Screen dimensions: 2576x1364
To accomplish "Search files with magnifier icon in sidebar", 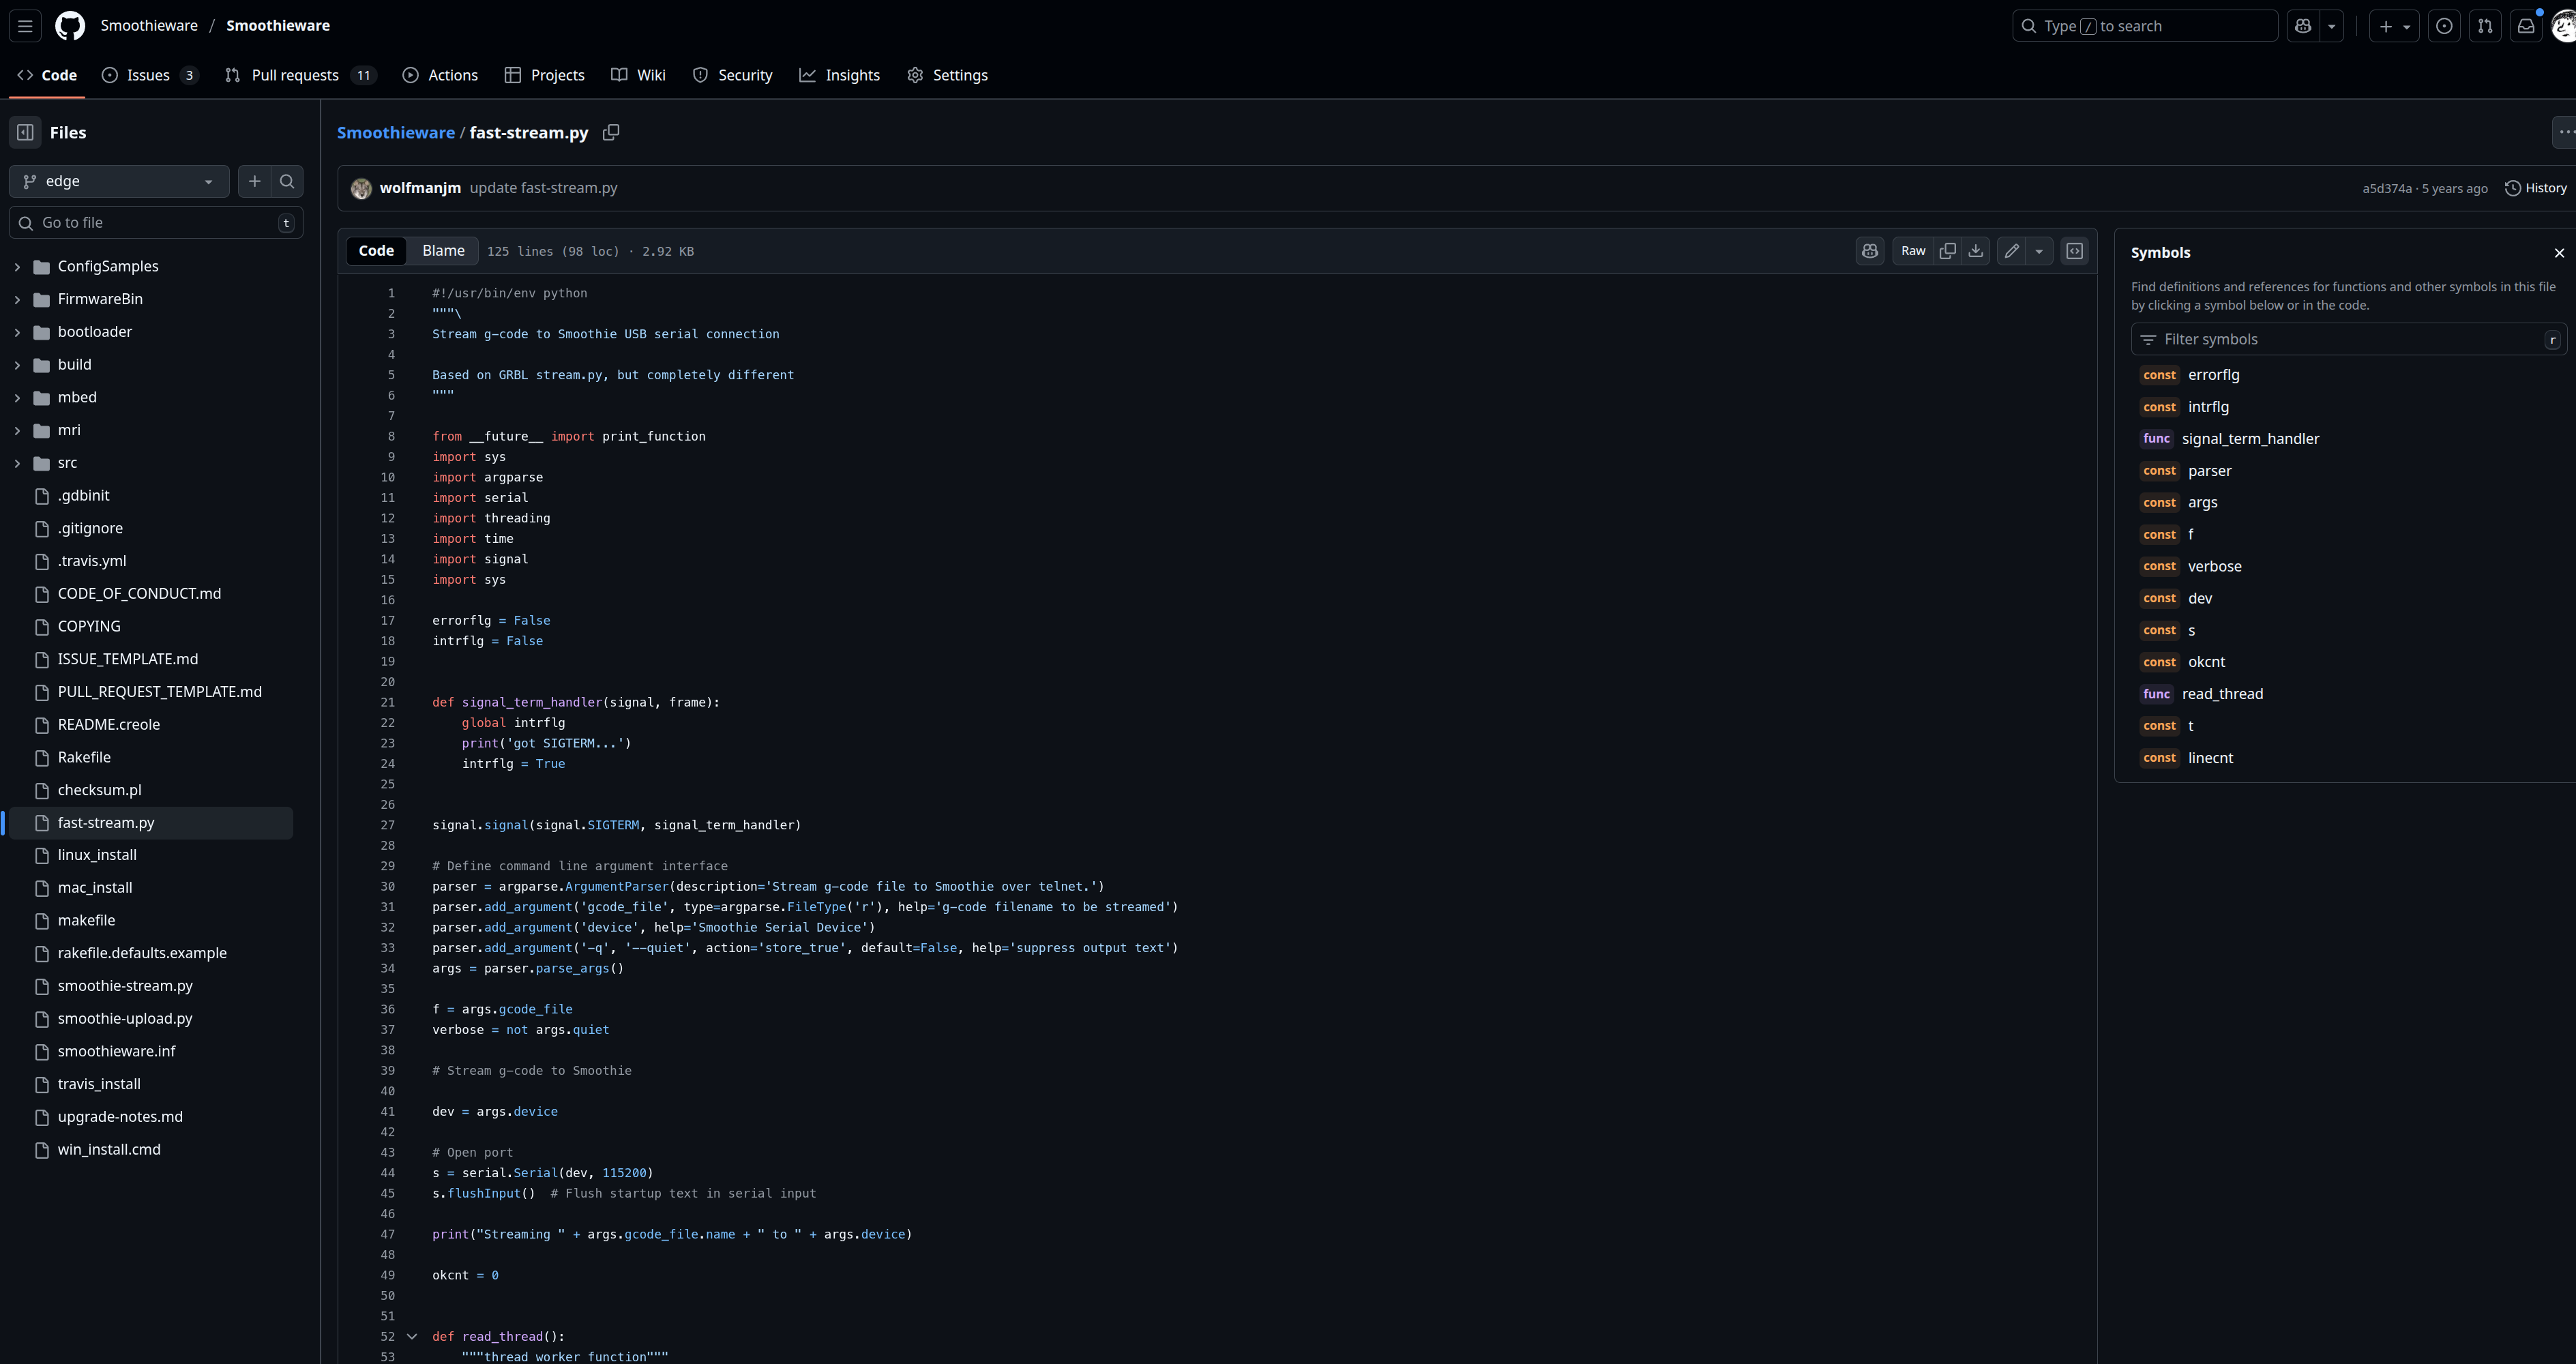I will tap(287, 181).
